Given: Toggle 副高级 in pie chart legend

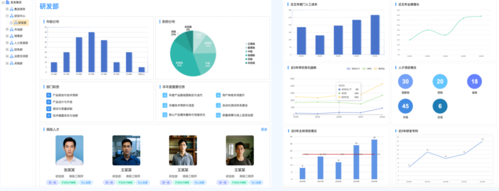Looking at the screenshot, I should point(250,48).
